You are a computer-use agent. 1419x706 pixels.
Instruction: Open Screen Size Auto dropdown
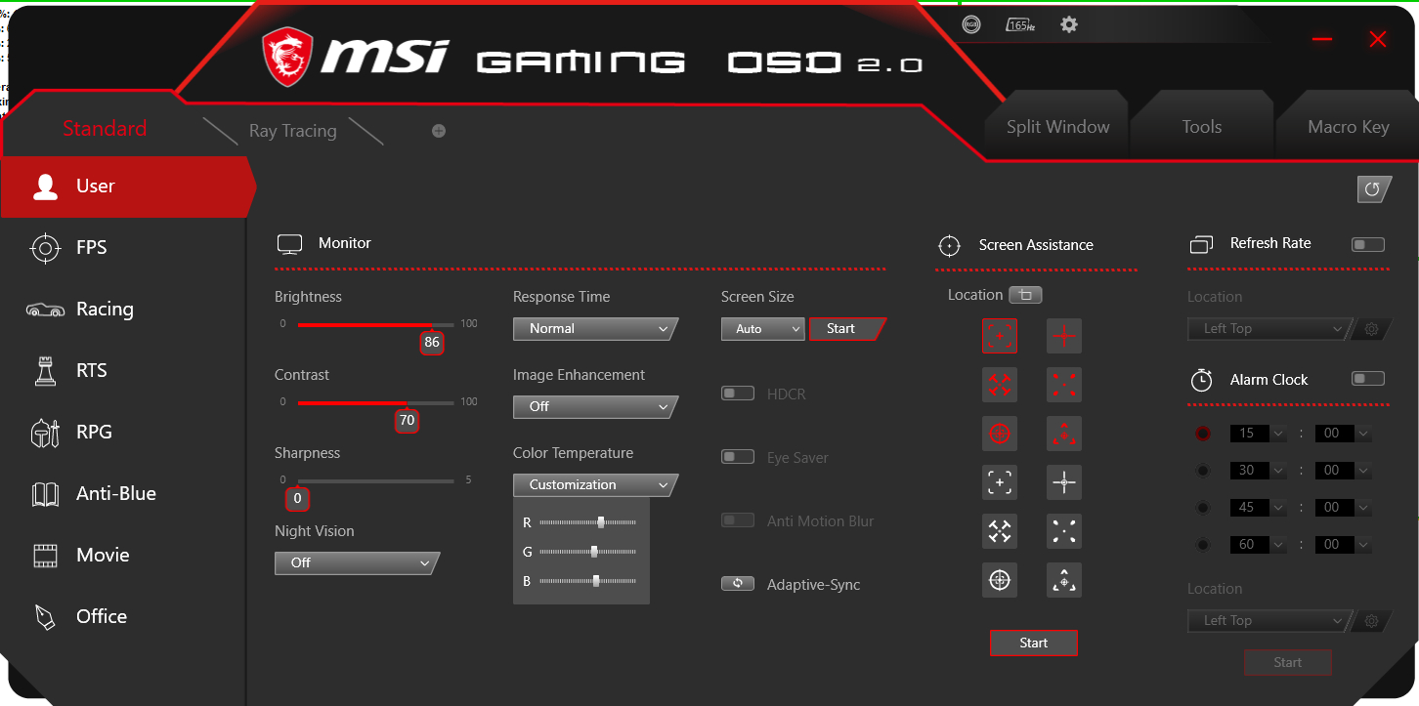(762, 329)
